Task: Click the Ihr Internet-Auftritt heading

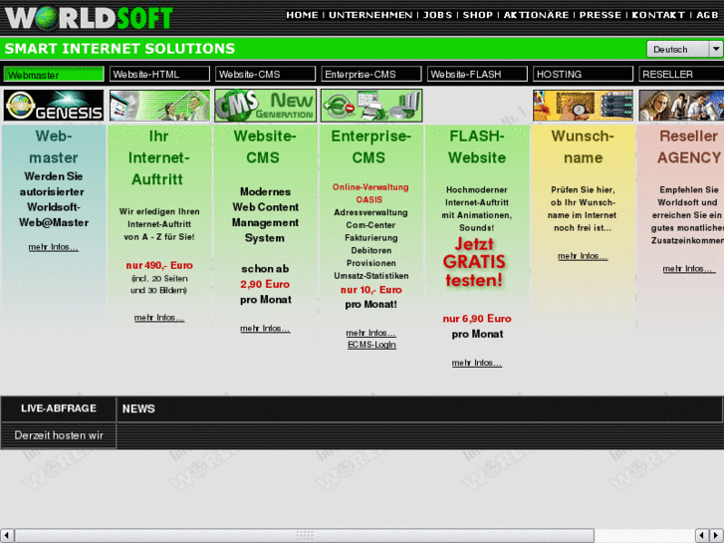Action: pos(158,157)
